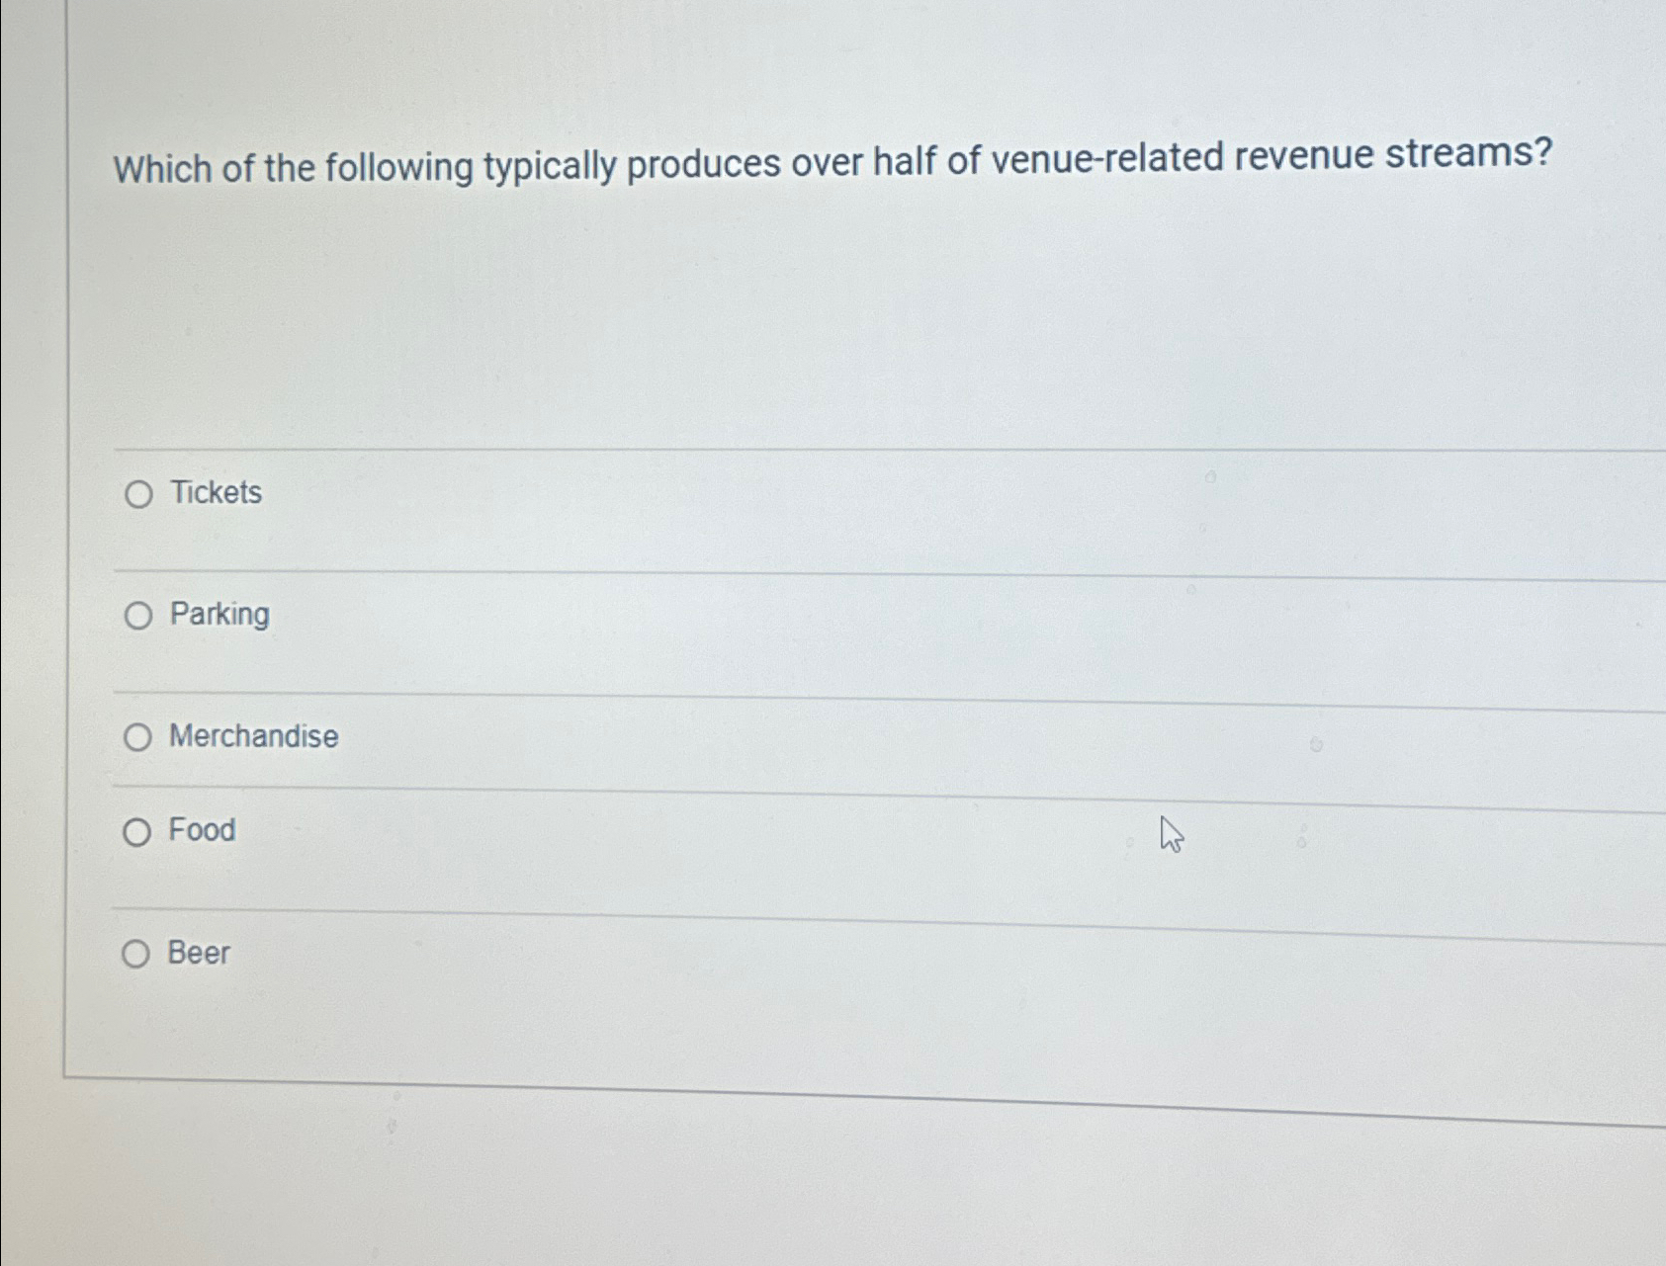Click the Merchandise answer label text
Image resolution: width=1666 pixels, height=1266 pixels.
[254, 736]
